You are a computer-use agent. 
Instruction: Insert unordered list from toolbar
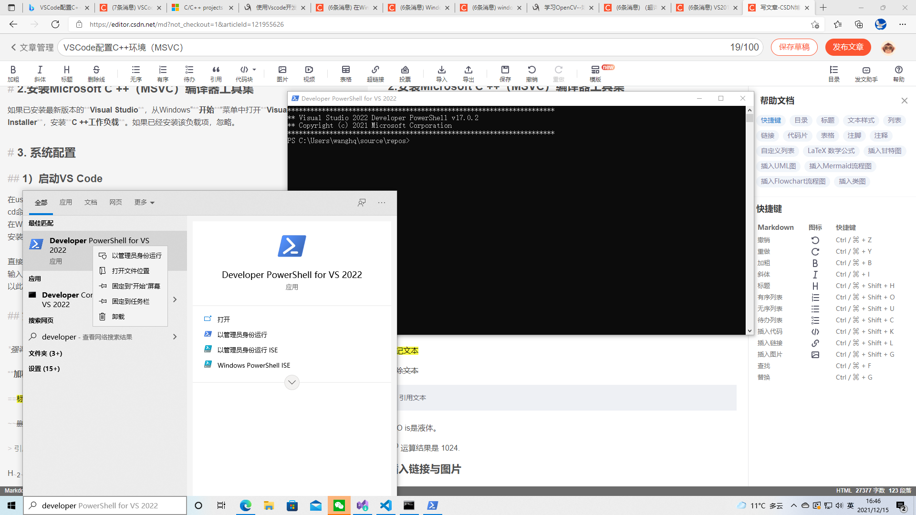tap(136, 73)
